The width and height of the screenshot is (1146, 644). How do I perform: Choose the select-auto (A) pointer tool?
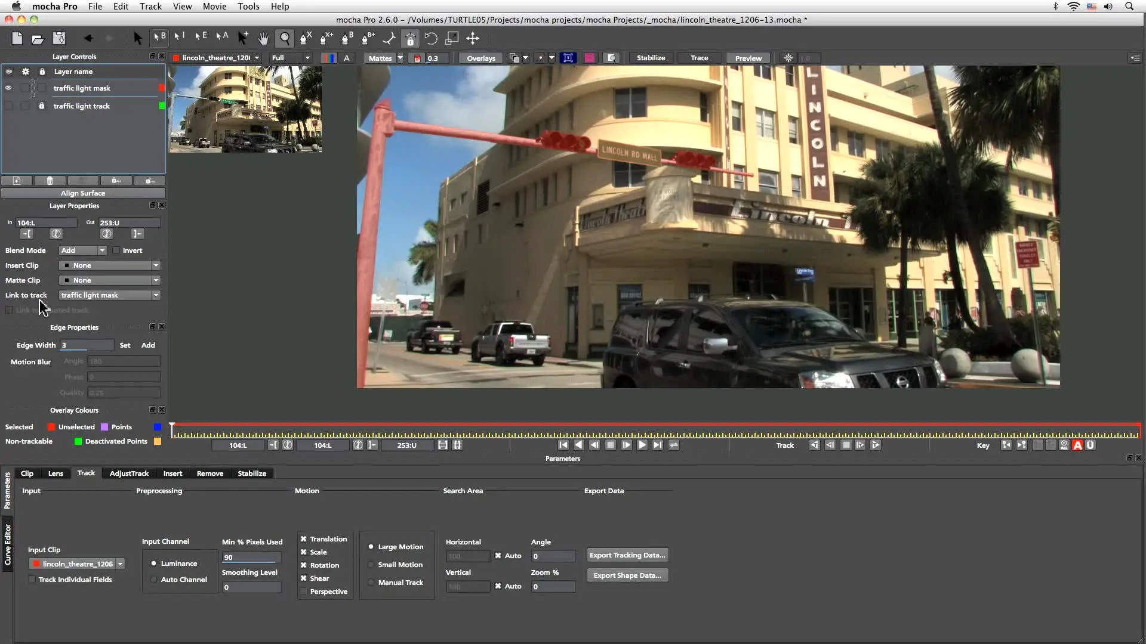tap(222, 38)
